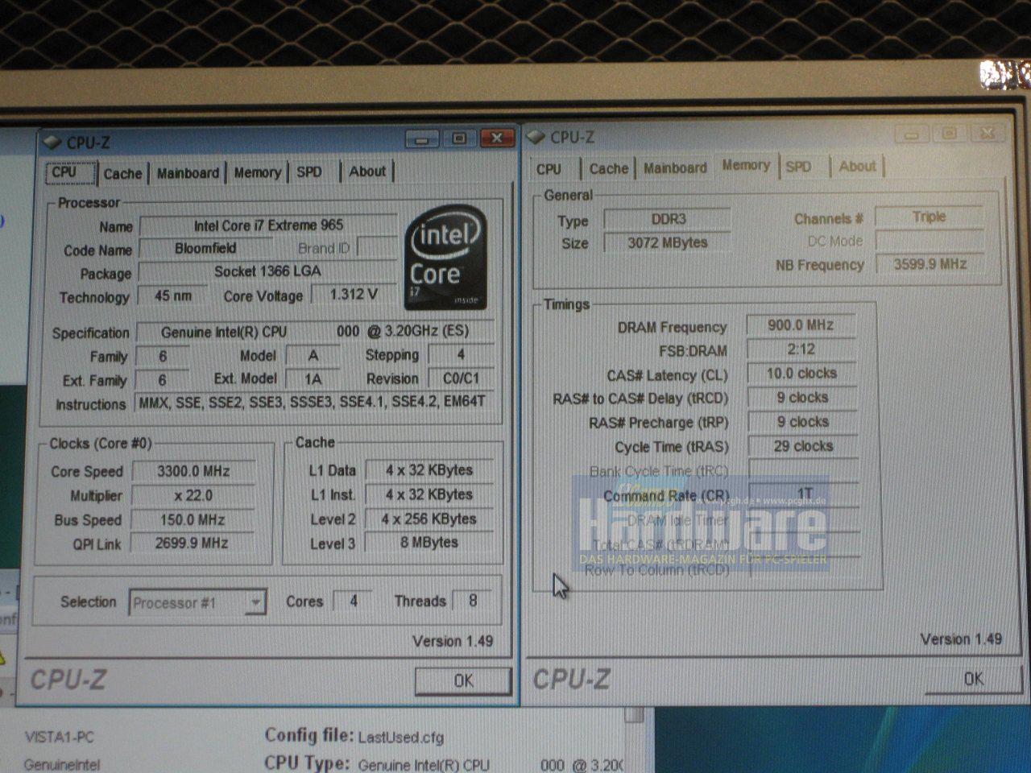Screen dimensions: 1031x773
Task: Click the Core Speed value '3300.0 MHz'
Action: pyautogui.click(x=193, y=472)
